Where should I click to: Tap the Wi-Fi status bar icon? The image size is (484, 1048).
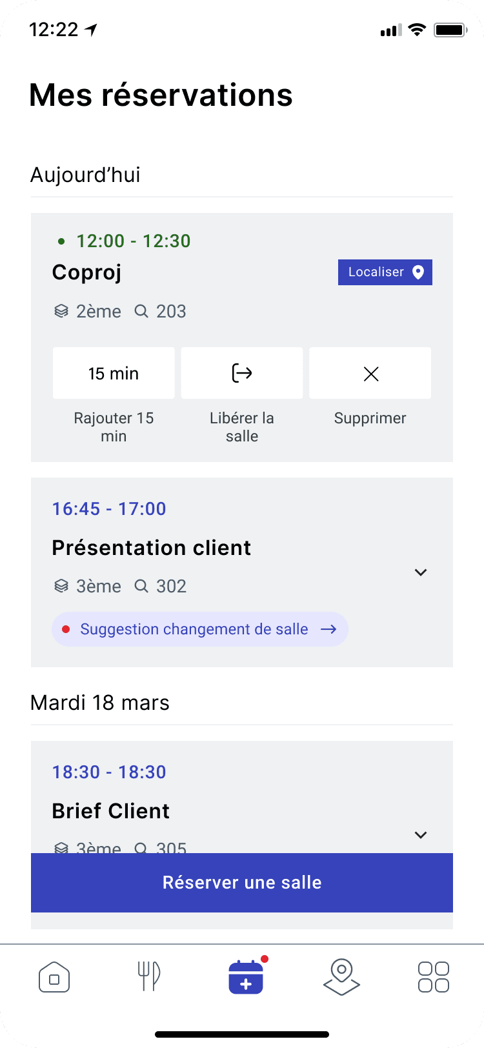point(418,30)
